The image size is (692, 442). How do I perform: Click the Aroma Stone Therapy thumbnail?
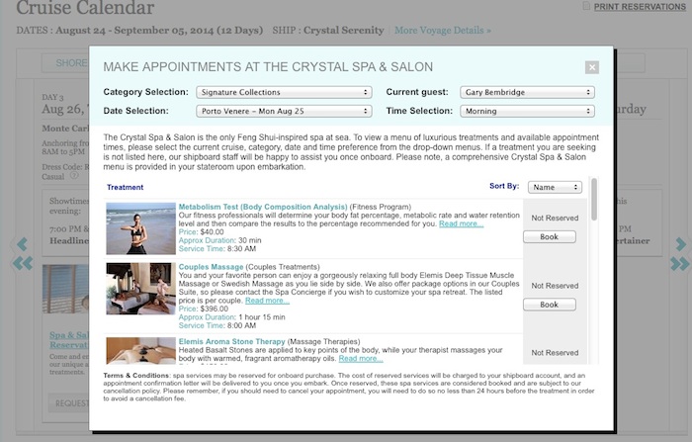pyautogui.click(x=140, y=351)
